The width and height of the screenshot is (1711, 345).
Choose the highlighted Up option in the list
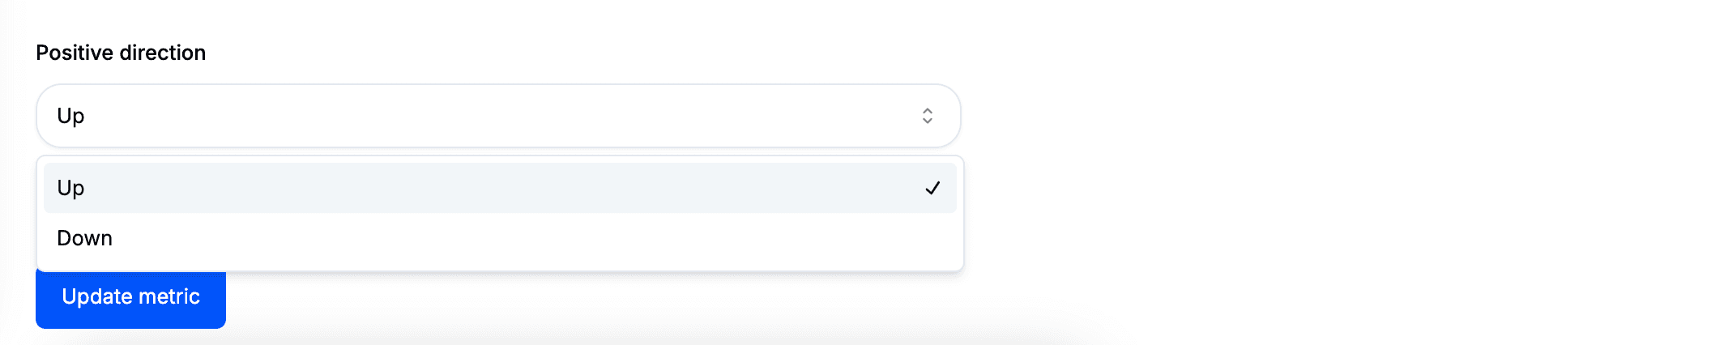coord(499,188)
